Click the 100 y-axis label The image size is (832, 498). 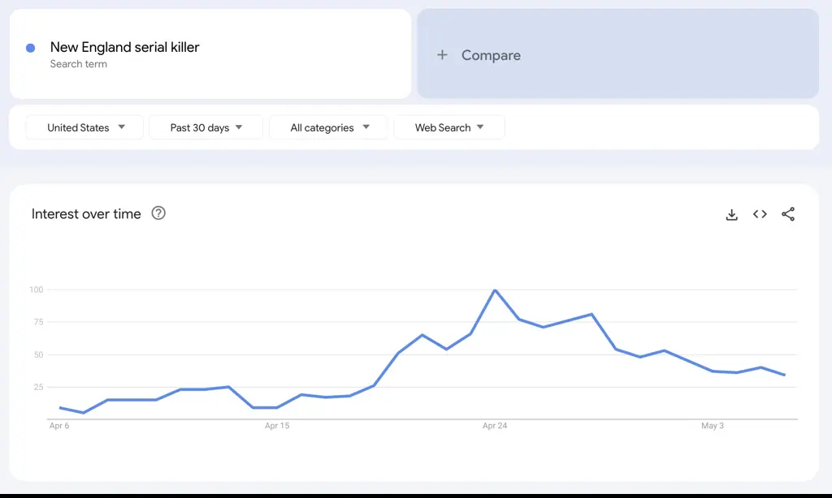pos(36,290)
